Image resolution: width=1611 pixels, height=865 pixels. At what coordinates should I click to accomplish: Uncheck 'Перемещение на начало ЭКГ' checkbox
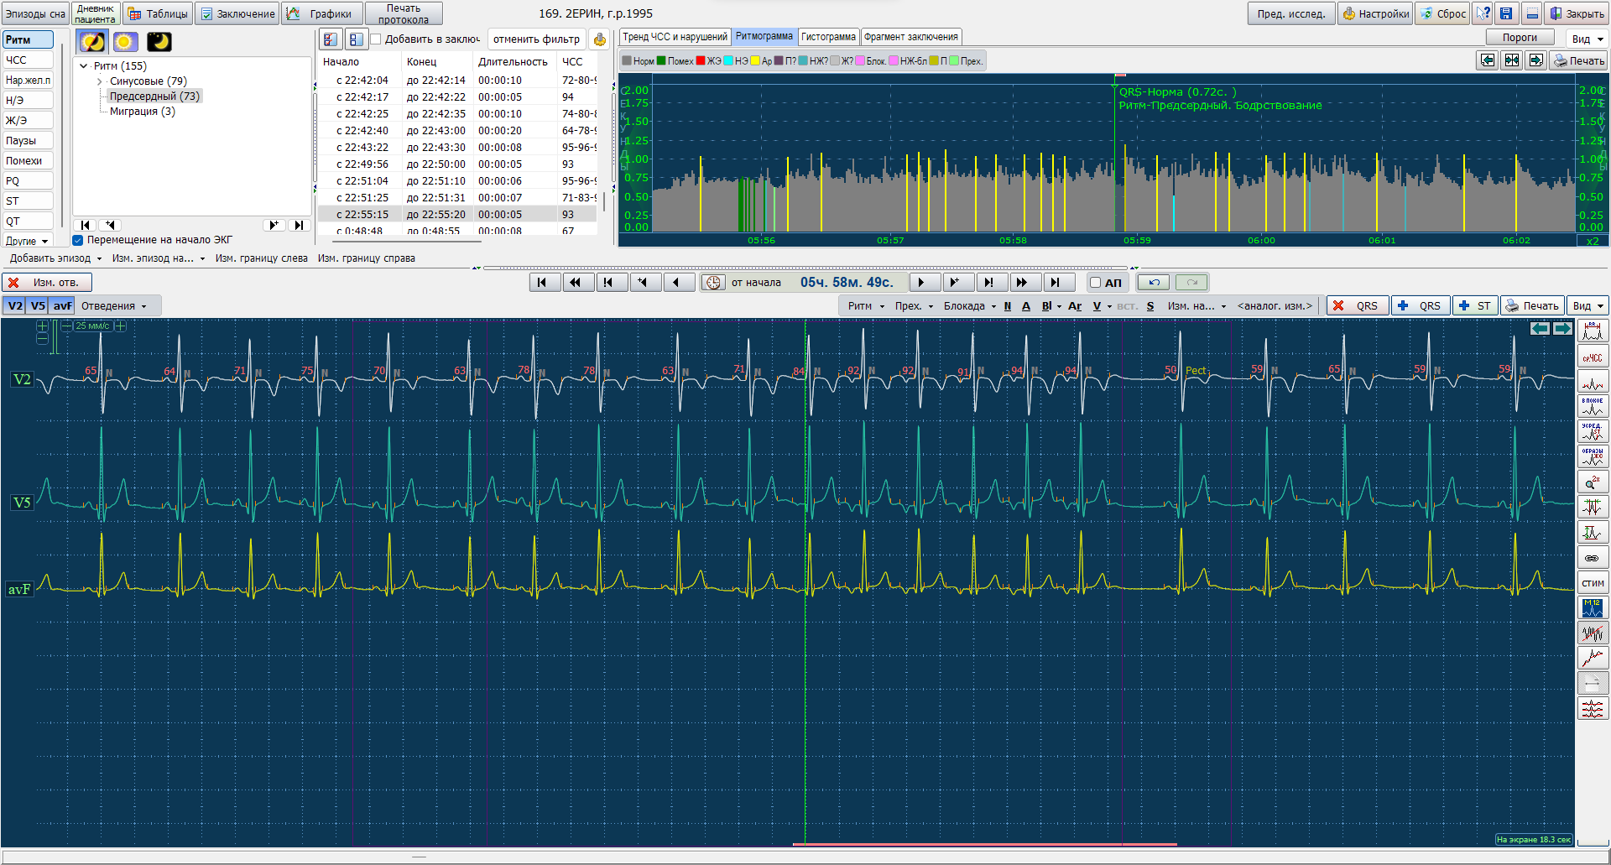pyautogui.click(x=78, y=240)
